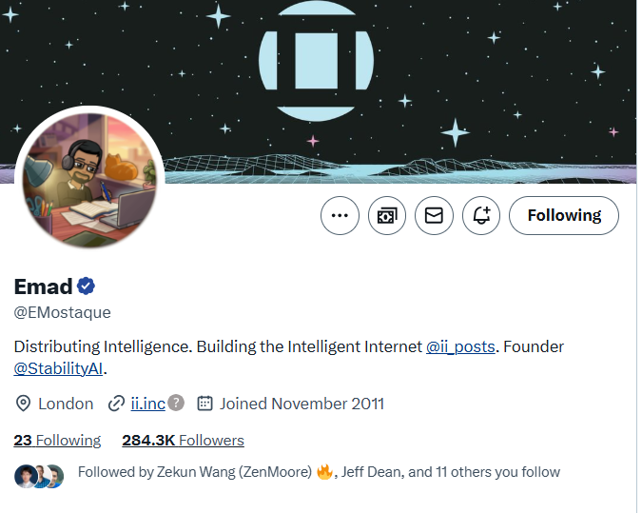642x513 pixels.
Task: Click the chain link icon before ii.inc
Action: tap(117, 404)
